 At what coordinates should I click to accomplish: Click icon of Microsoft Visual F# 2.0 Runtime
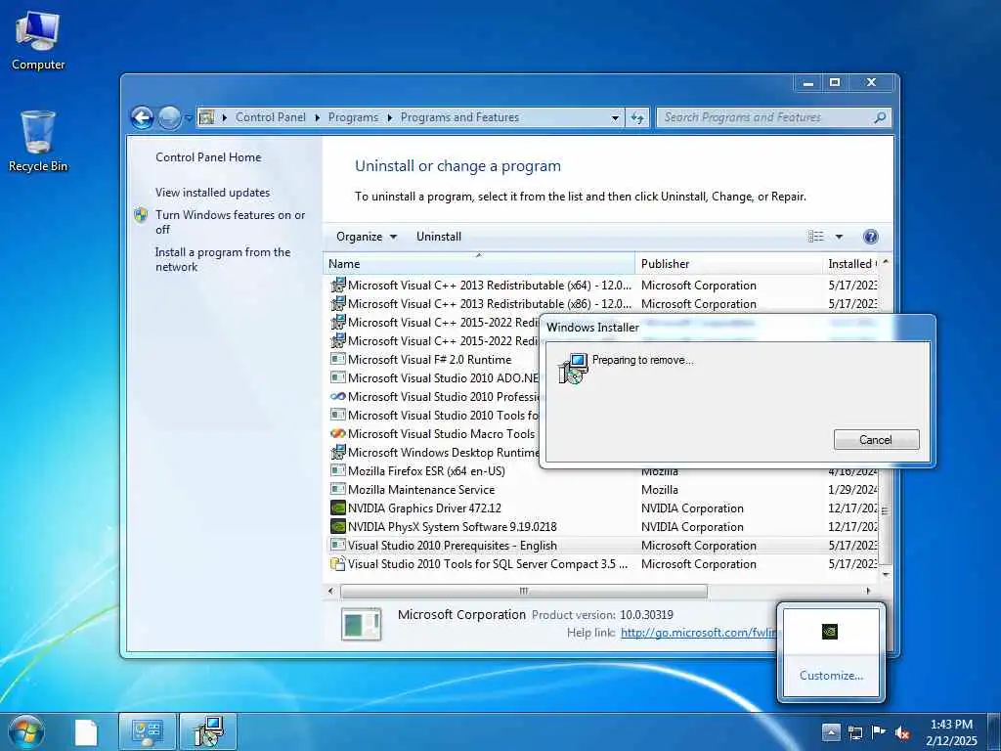pos(337,360)
